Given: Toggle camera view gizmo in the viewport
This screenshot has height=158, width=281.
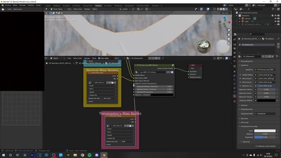Looking at the screenshot, I should click(x=229, y=39).
